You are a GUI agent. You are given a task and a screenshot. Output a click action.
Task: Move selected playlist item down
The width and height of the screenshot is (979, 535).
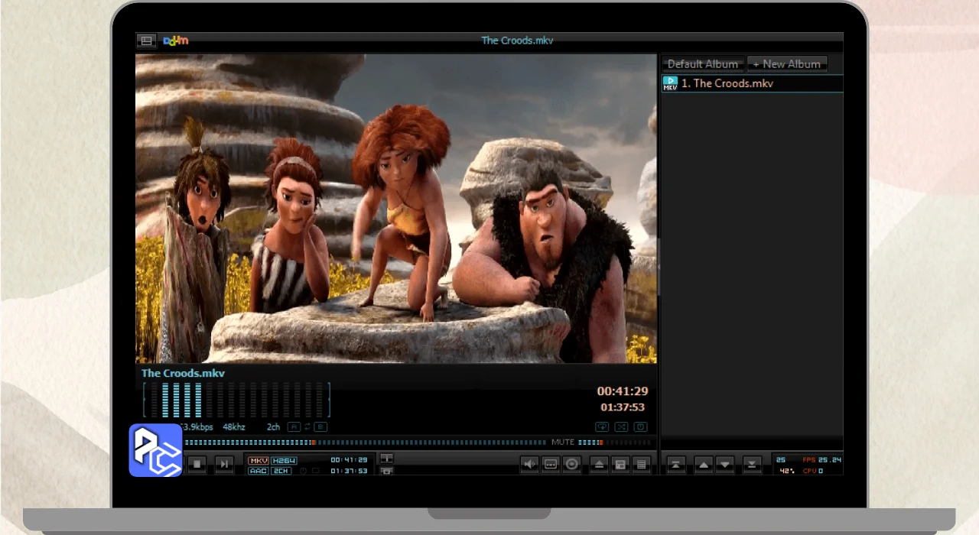[x=725, y=464]
